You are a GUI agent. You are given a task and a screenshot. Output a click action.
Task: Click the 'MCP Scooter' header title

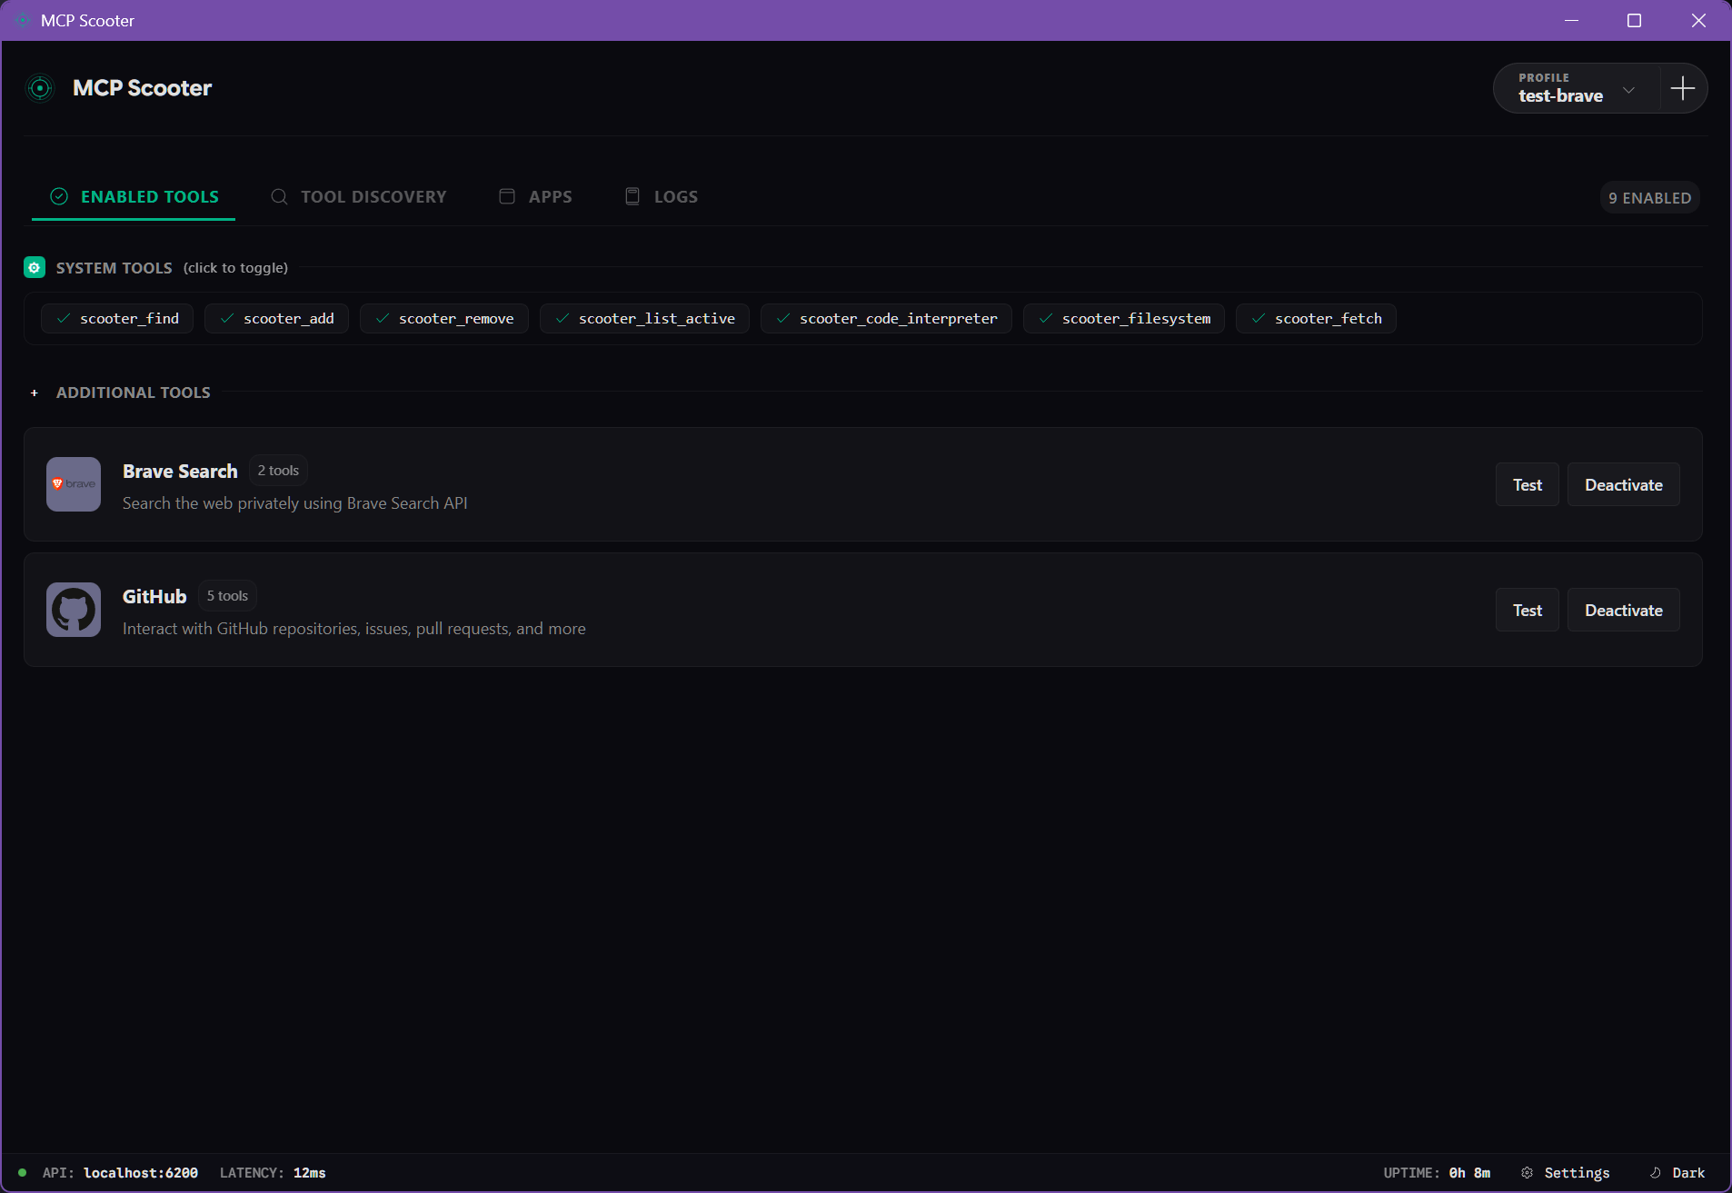coord(142,88)
